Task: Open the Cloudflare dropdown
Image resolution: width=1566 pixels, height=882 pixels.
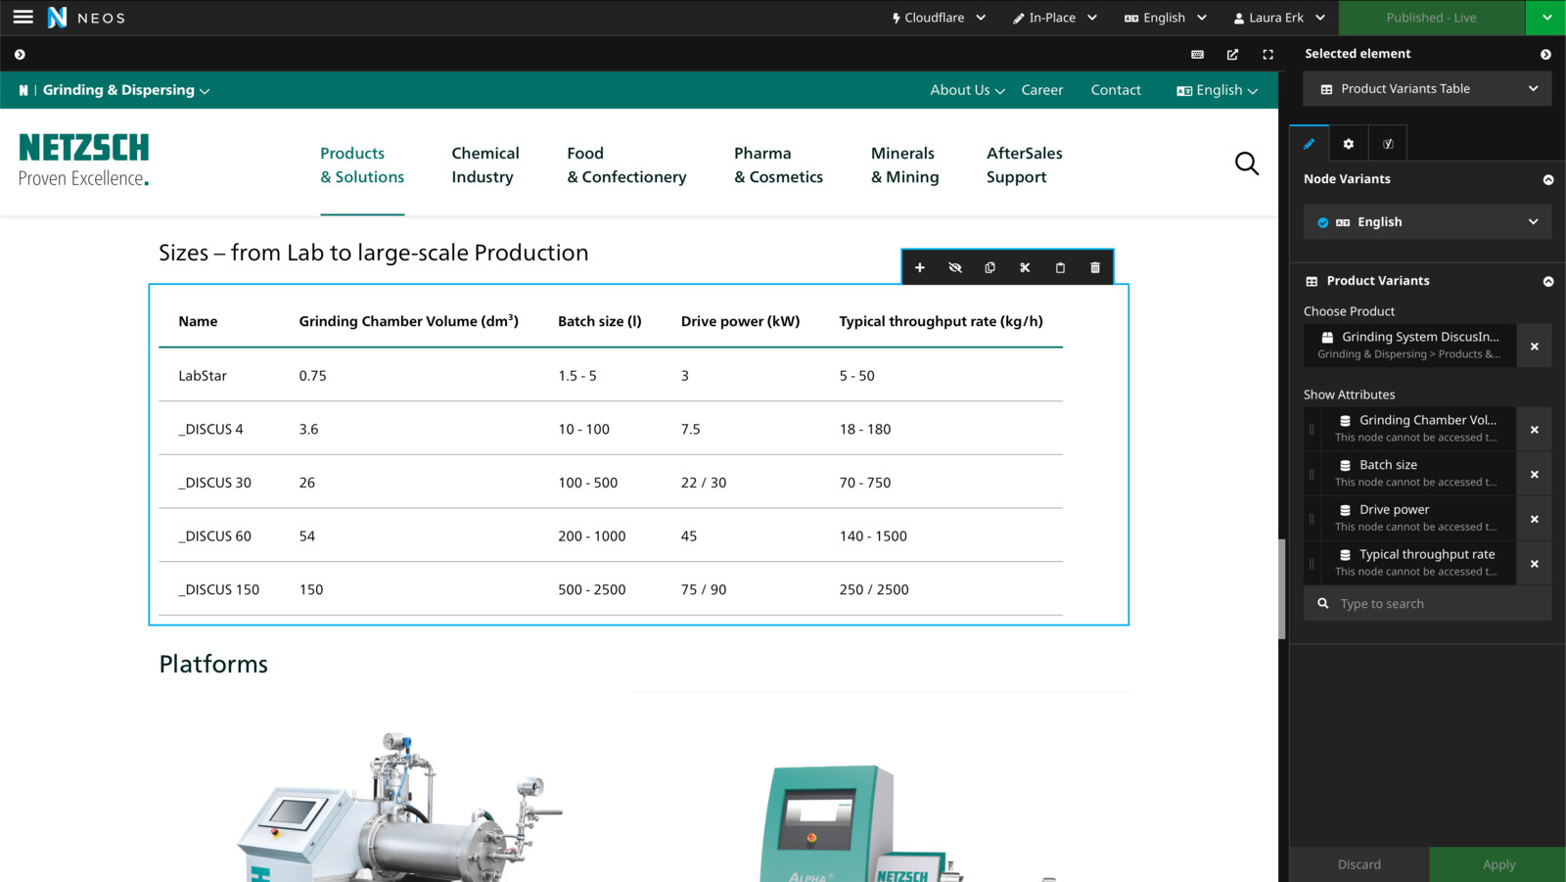Action: (x=939, y=18)
